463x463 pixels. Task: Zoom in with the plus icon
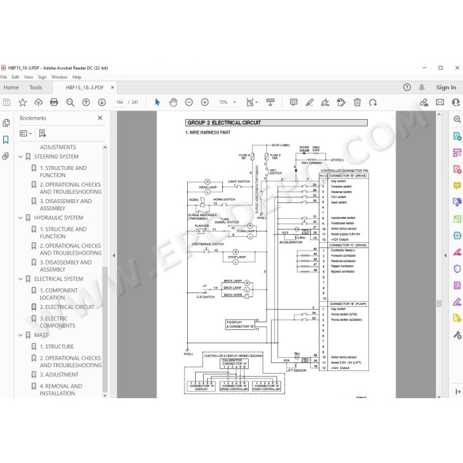click(x=205, y=103)
